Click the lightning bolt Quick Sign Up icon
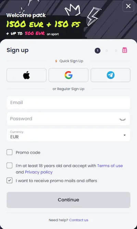The height and width of the screenshot is (229, 137). click(56, 61)
